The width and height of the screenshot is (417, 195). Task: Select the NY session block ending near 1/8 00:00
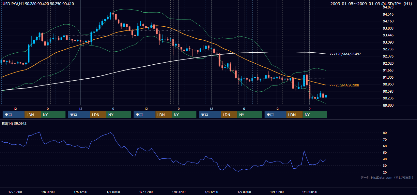[x=184, y=115]
